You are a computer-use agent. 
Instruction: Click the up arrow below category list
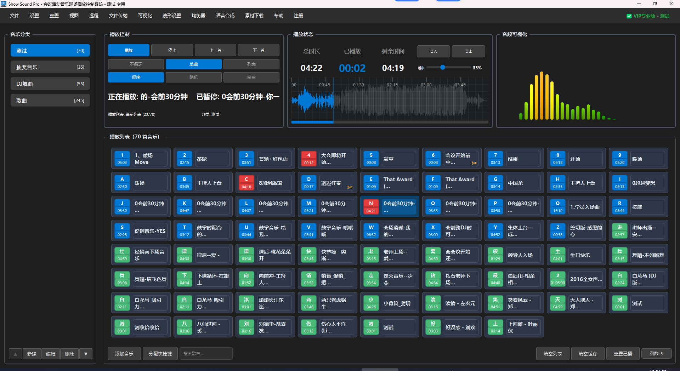(15, 354)
